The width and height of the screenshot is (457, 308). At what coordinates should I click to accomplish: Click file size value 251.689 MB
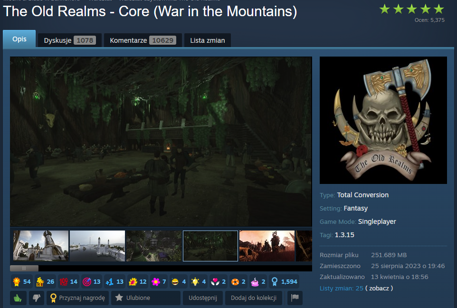(389, 255)
